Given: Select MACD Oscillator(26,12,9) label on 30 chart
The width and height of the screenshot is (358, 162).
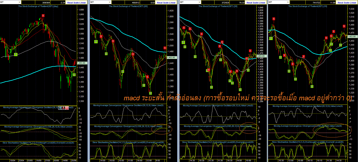Looking at the screenshot, I should (x=218, y=105).
